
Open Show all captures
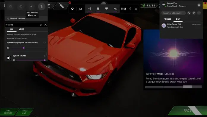tap(16, 18)
